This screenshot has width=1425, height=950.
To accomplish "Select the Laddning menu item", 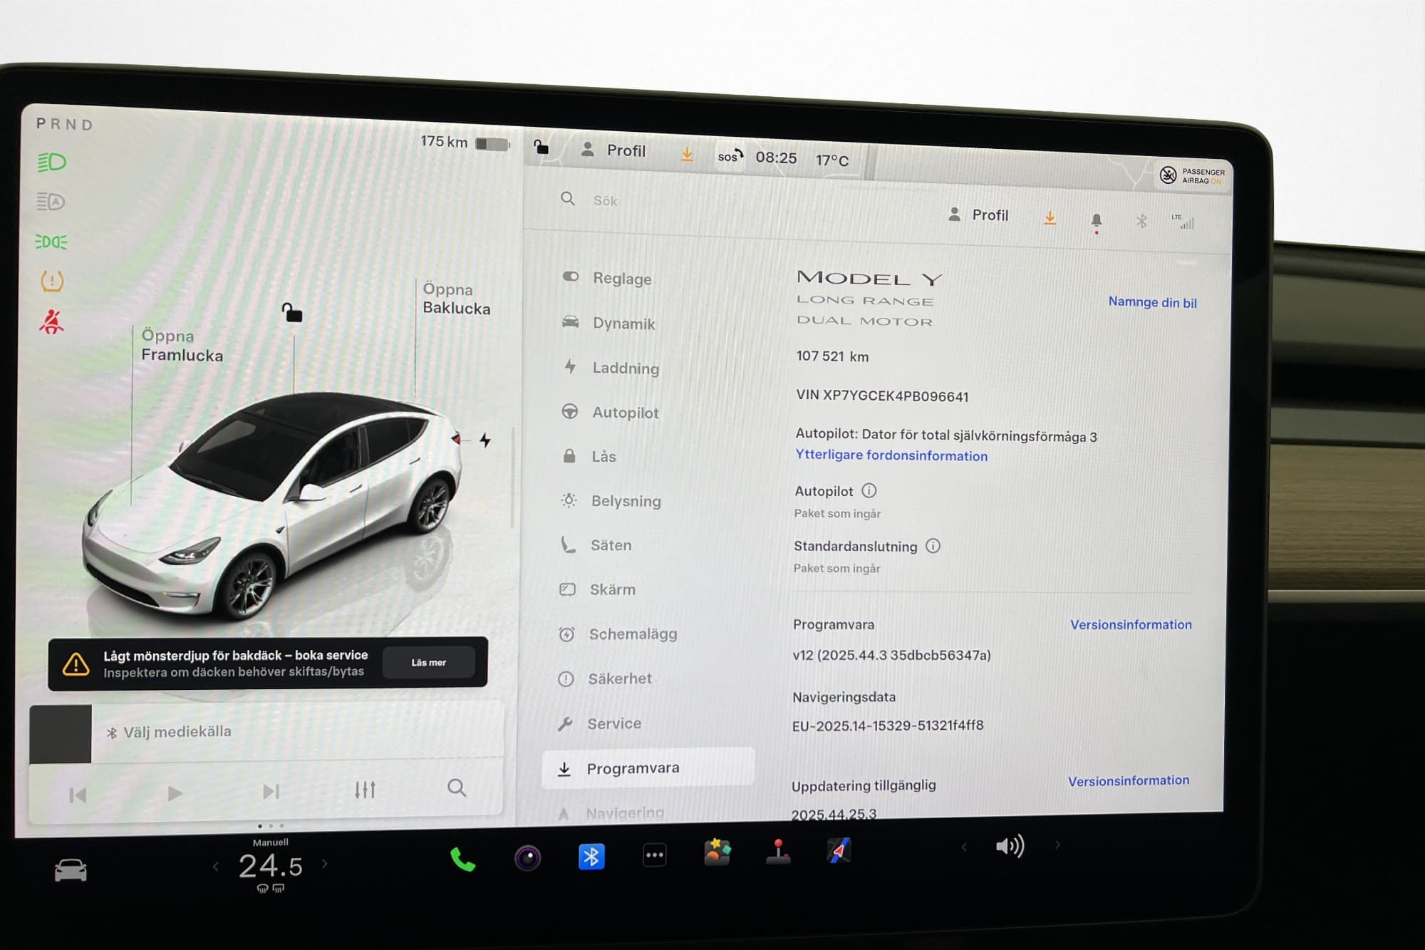I will (625, 368).
